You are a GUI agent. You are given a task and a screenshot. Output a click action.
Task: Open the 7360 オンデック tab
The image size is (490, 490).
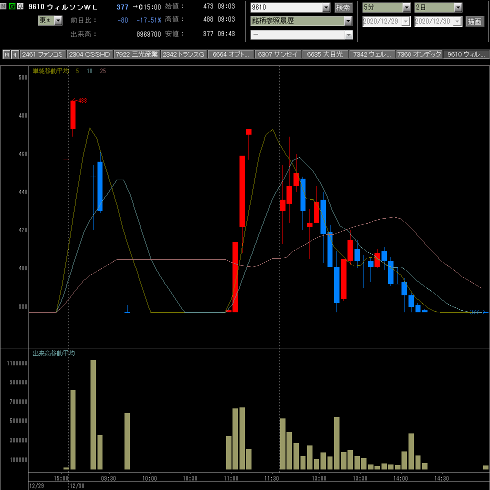pyautogui.click(x=419, y=55)
